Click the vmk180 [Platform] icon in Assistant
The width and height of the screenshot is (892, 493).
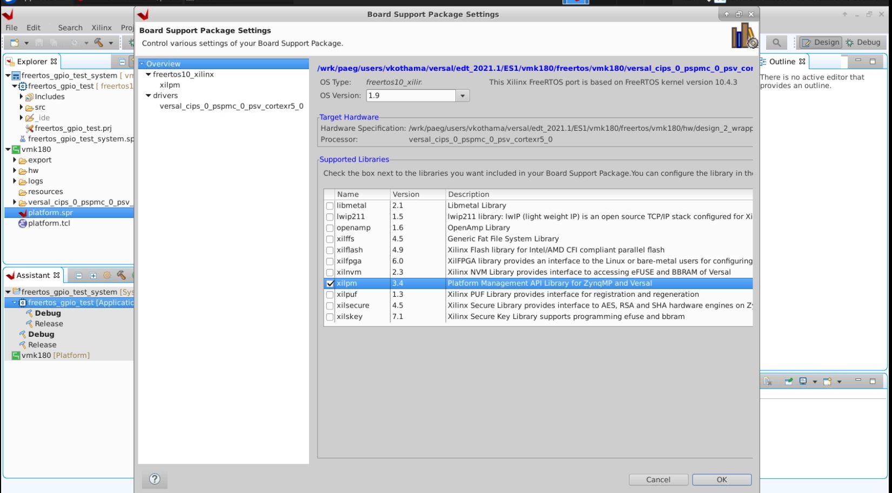tap(16, 355)
